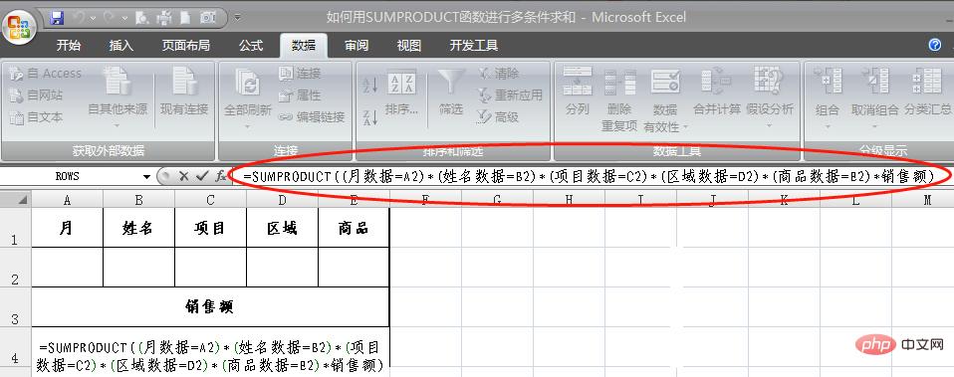The image size is (954, 377).
Task: Go to the 审阅 tab
Action: (356, 46)
